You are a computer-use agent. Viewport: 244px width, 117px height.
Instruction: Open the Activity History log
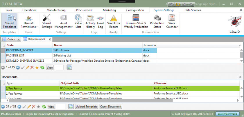(90, 21)
